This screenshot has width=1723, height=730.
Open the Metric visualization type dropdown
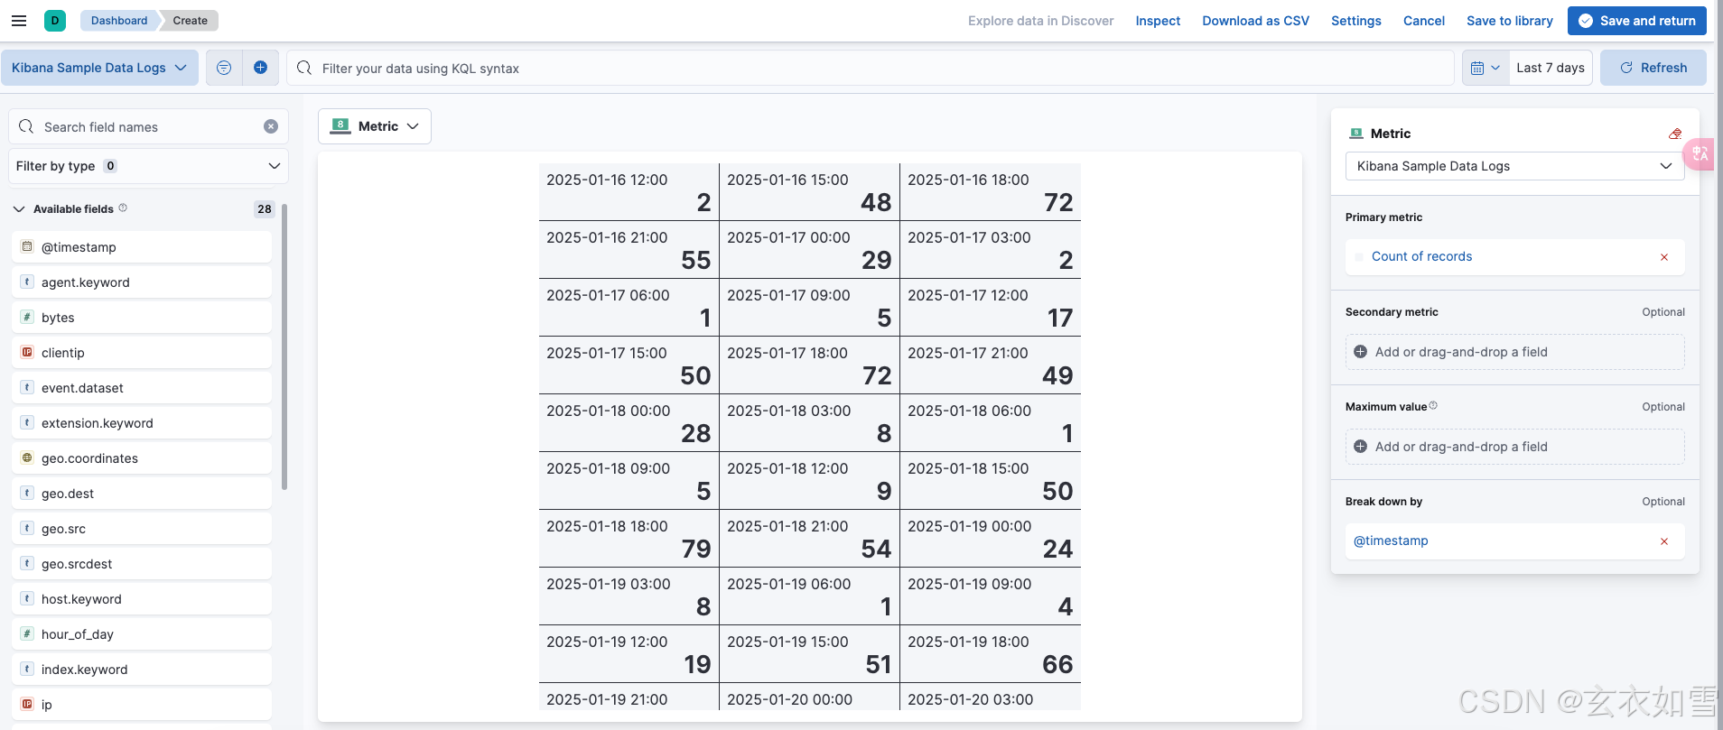click(x=375, y=126)
